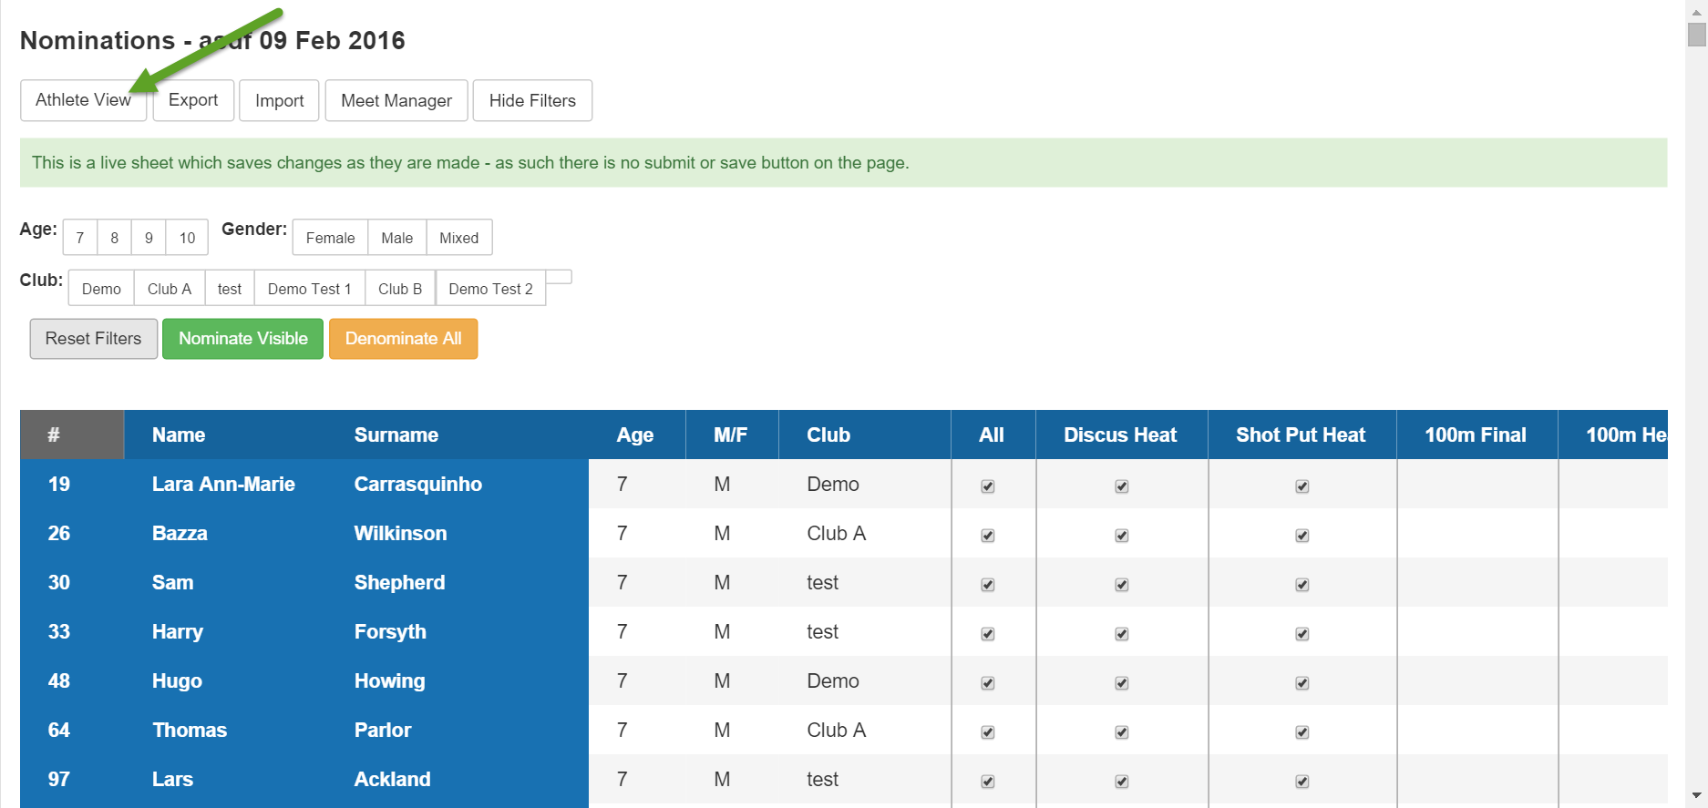Image resolution: width=1708 pixels, height=808 pixels.
Task: Uncheck Discus Heat for Sam Shepherd
Action: point(1122,585)
